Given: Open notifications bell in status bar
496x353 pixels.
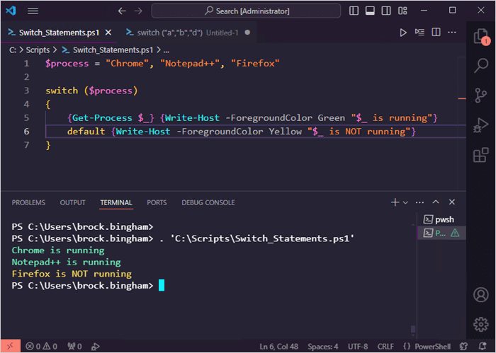Looking at the screenshot, I should pos(483,347).
